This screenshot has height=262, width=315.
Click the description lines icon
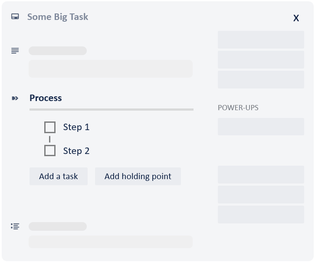[x=15, y=51]
